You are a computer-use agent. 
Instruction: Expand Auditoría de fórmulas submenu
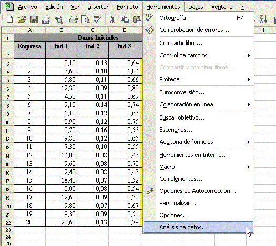tap(199, 142)
